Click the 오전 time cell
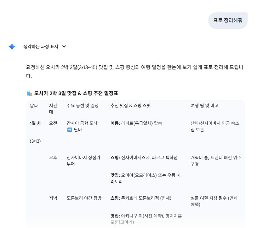 click(x=53, y=123)
